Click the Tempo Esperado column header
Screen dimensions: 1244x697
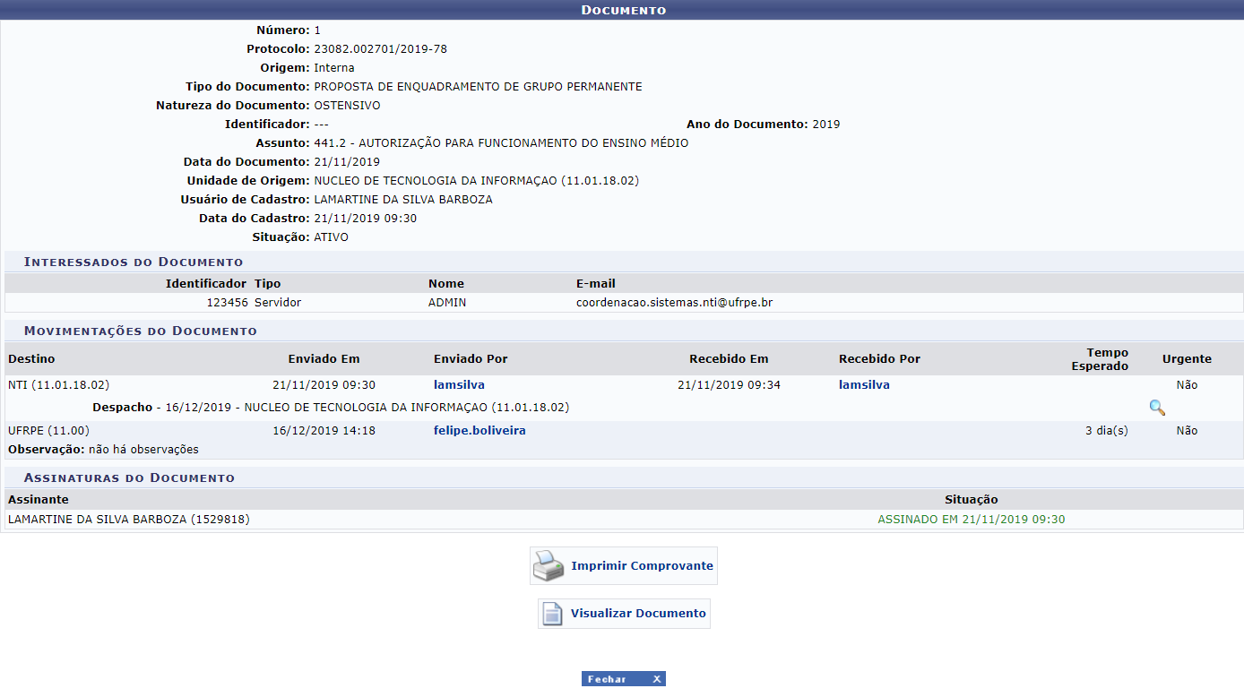point(1100,359)
